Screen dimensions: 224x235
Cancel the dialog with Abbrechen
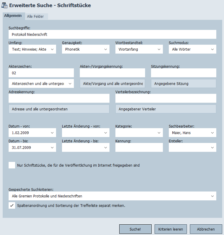206,229
